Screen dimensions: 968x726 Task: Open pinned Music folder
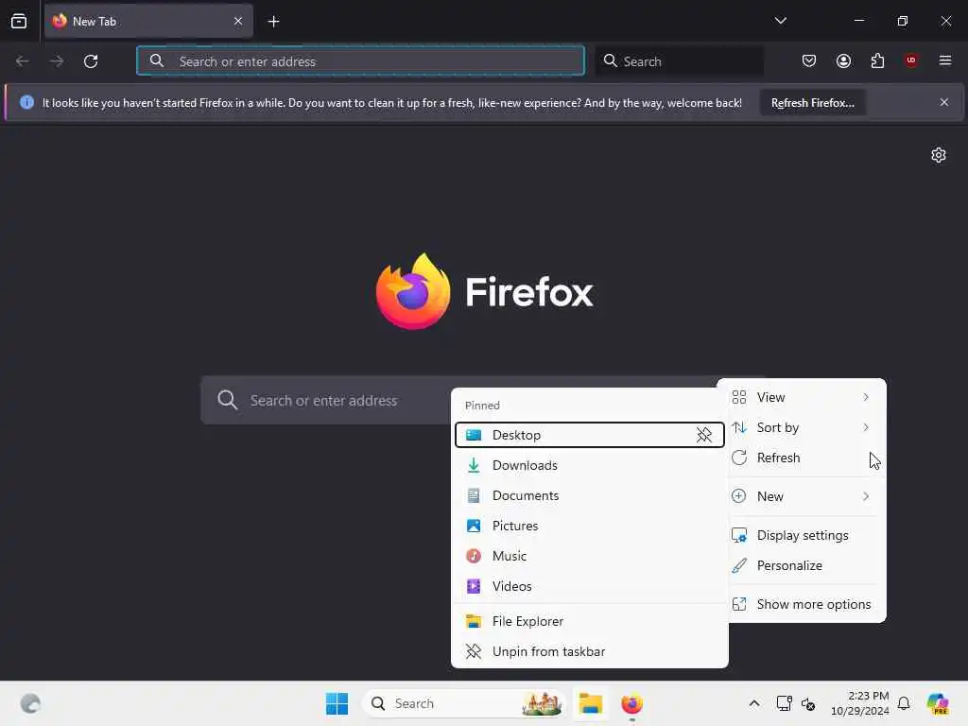click(590, 556)
